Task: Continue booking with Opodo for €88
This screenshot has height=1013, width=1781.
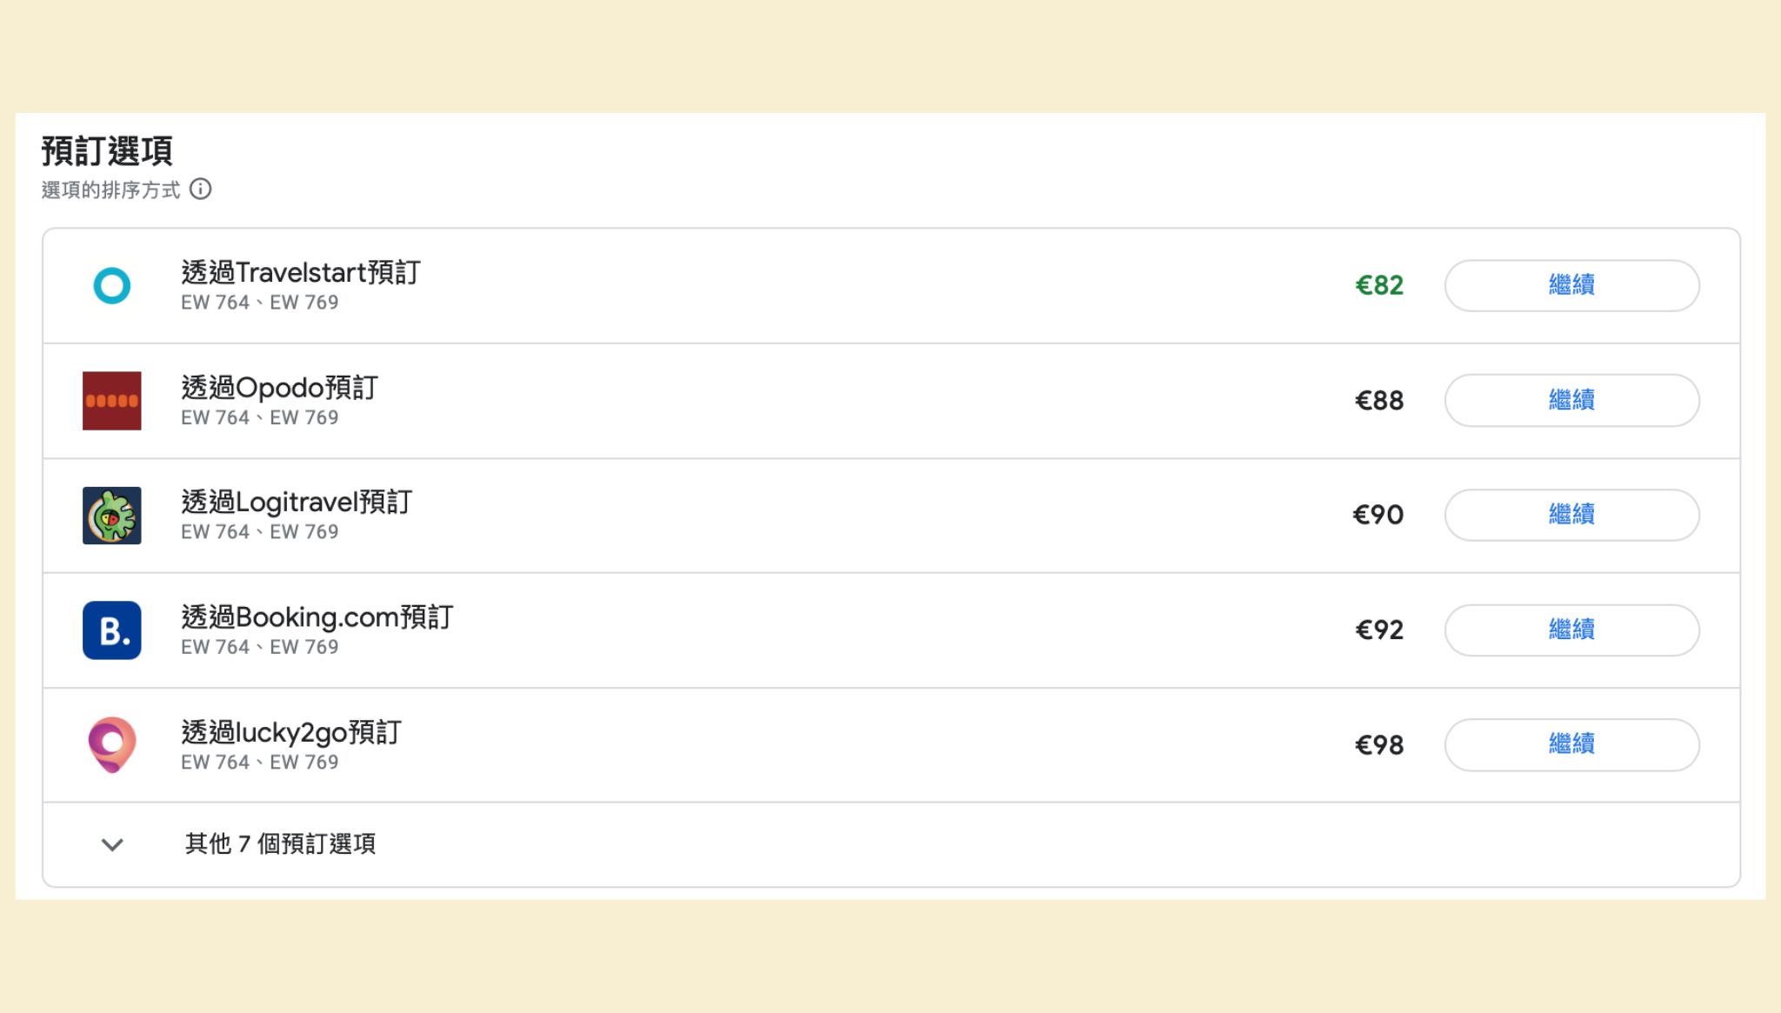Action: point(1571,400)
